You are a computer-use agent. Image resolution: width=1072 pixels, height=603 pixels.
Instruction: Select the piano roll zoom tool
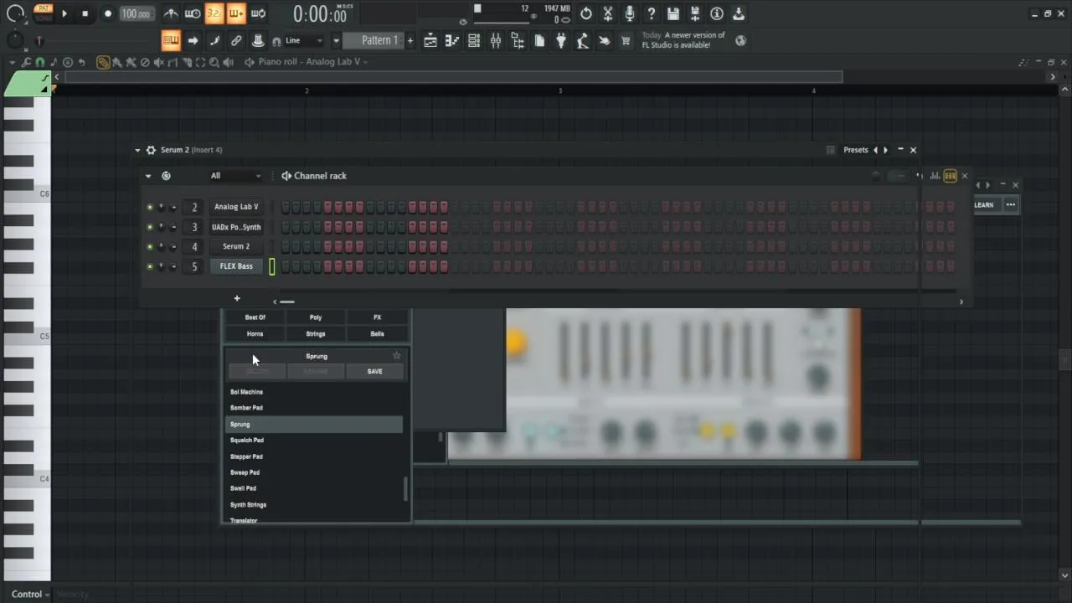point(214,62)
